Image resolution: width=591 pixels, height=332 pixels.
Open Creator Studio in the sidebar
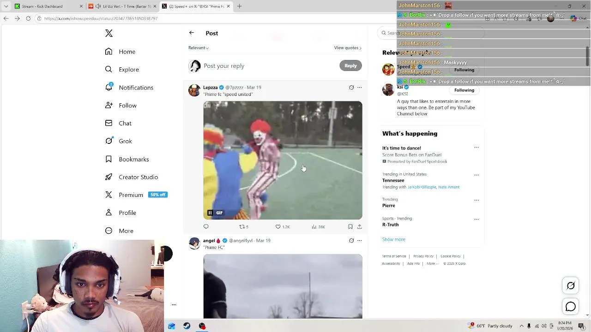coord(132,177)
